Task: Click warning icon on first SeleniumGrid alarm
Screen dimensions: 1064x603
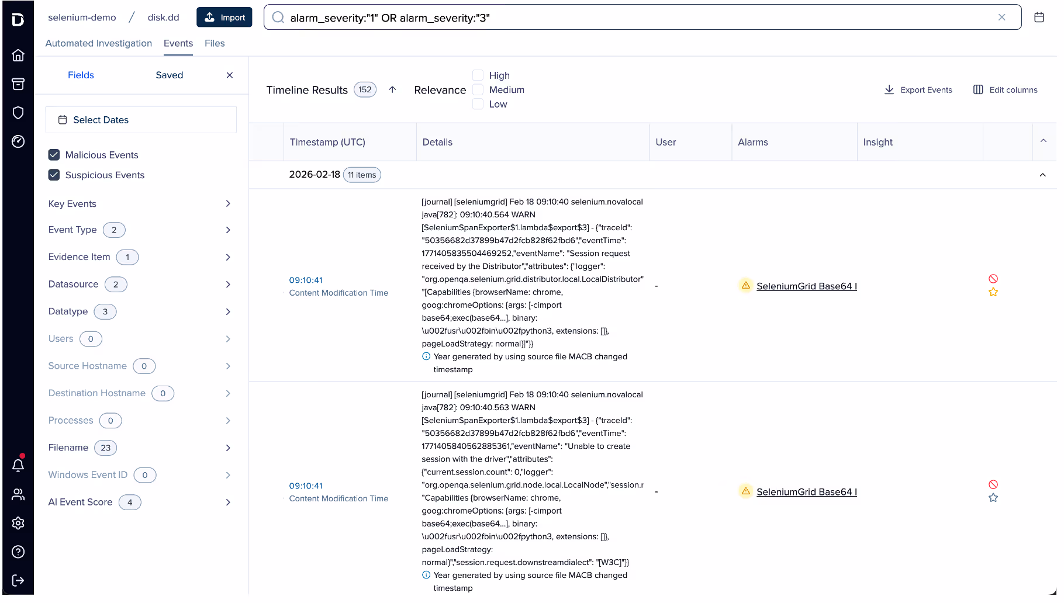Action: pos(746,286)
